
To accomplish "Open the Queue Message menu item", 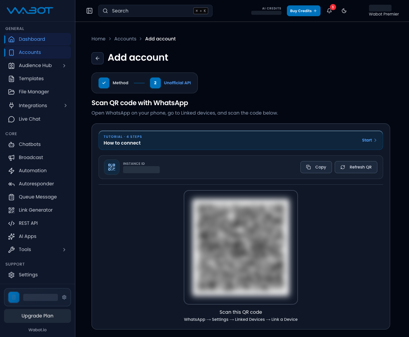I will (x=38, y=197).
